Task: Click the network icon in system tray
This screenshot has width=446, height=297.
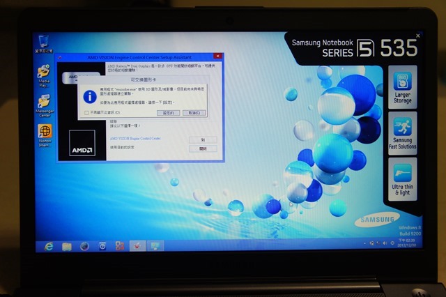Action: click(371, 243)
